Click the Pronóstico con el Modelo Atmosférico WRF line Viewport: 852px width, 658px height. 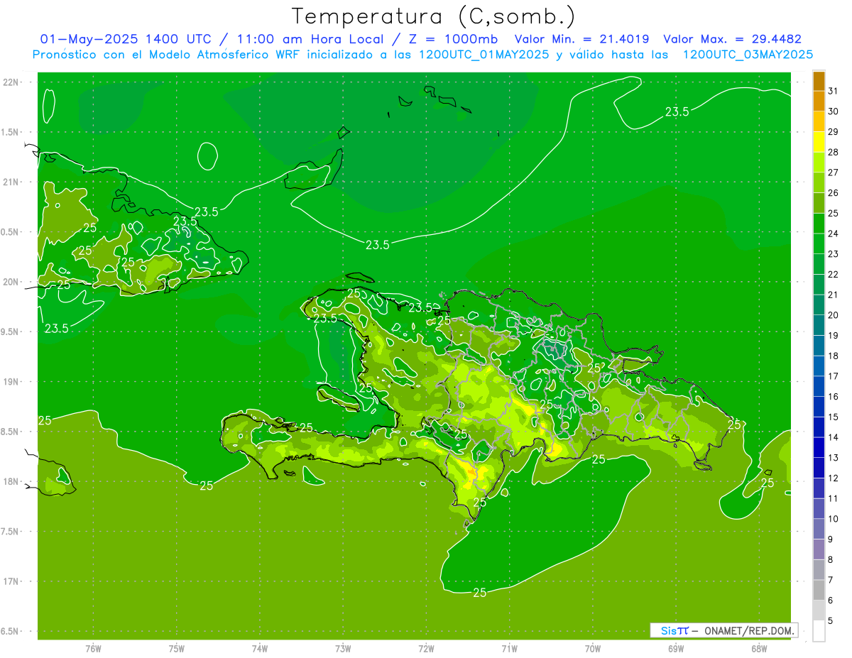click(423, 54)
